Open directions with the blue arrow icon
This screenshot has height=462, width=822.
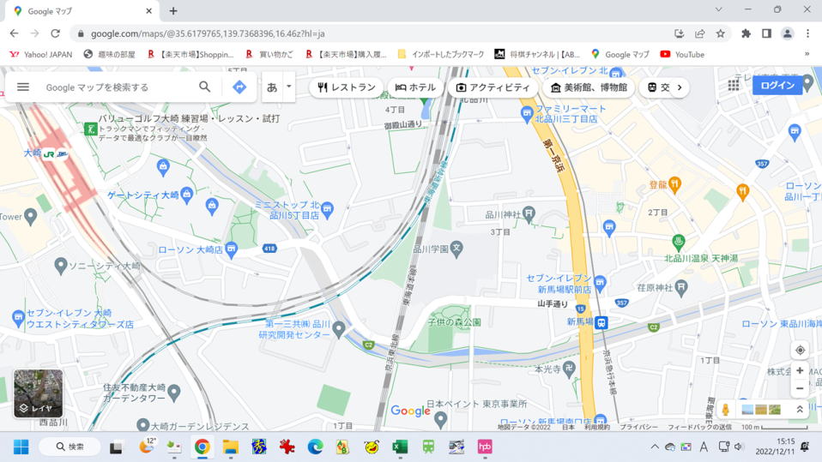(239, 87)
